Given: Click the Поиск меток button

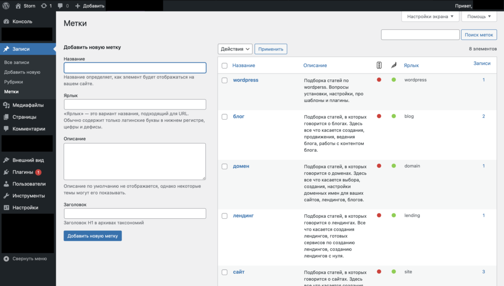Looking at the screenshot, I should pyautogui.click(x=479, y=35).
